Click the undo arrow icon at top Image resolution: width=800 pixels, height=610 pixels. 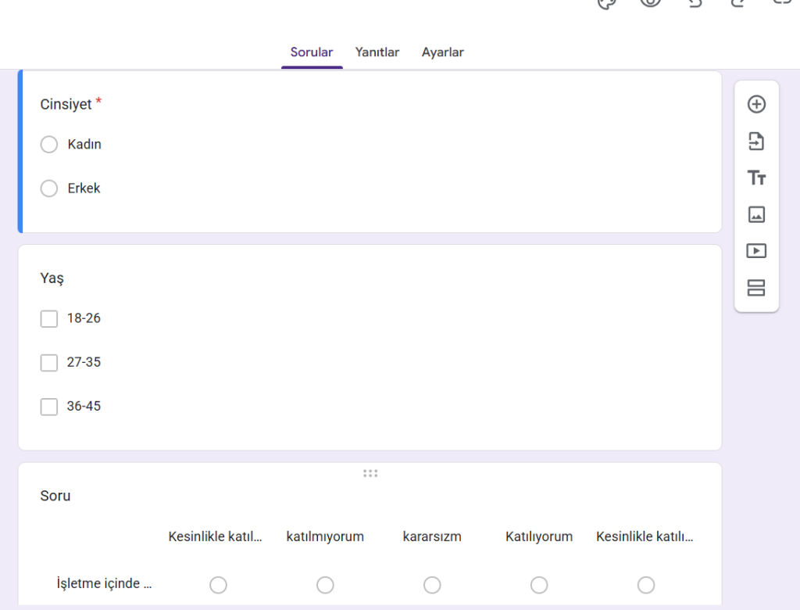(x=694, y=3)
